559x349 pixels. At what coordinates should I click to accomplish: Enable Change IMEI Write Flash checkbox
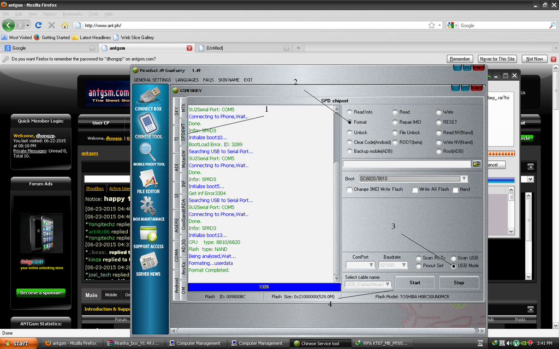coord(349,190)
